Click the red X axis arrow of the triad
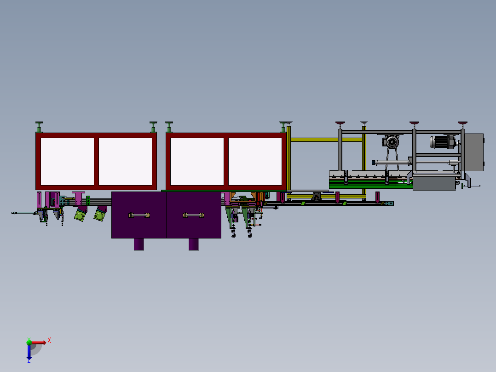The height and width of the screenshot is (372, 496). [x=38, y=343]
